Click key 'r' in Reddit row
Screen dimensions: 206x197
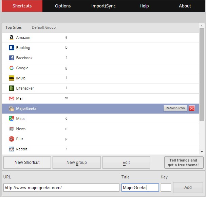coord(66,149)
